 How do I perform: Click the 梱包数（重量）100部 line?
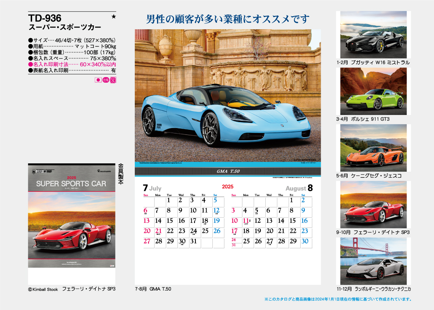click(x=72, y=52)
